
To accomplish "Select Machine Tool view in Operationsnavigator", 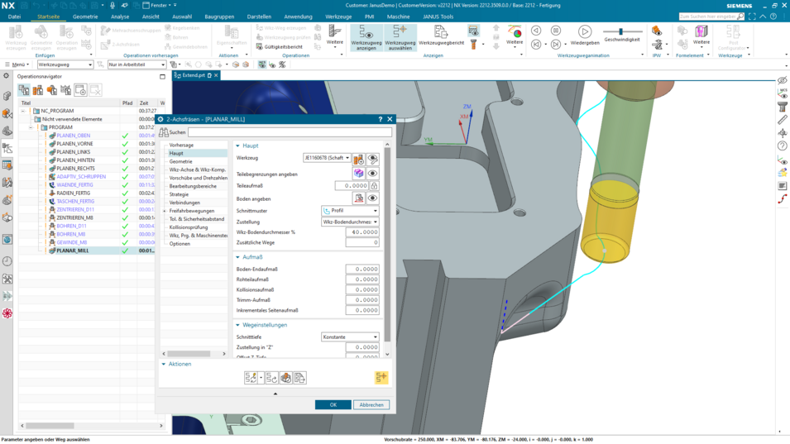I will 38,90.
